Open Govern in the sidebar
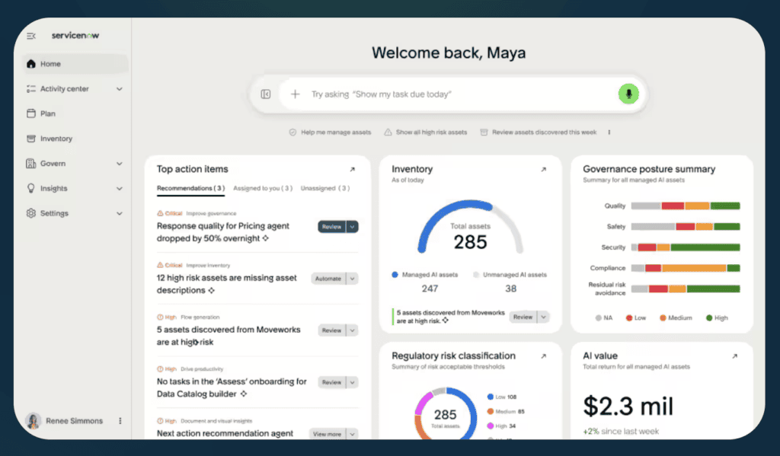The width and height of the screenshot is (780, 456). pyautogui.click(x=53, y=163)
